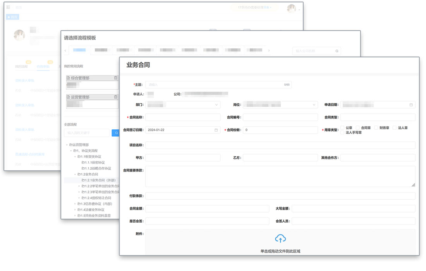Tick the 法人手写章 checkbox

click(x=342, y=132)
